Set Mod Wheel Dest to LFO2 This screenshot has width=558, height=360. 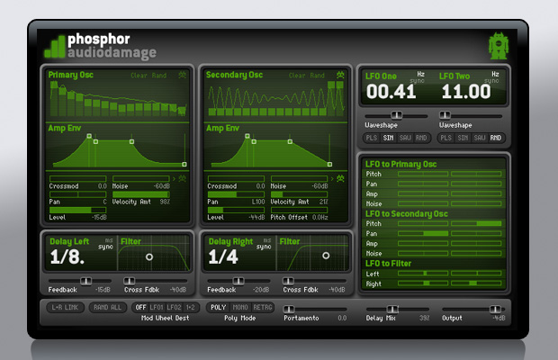click(x=174, y=308)
